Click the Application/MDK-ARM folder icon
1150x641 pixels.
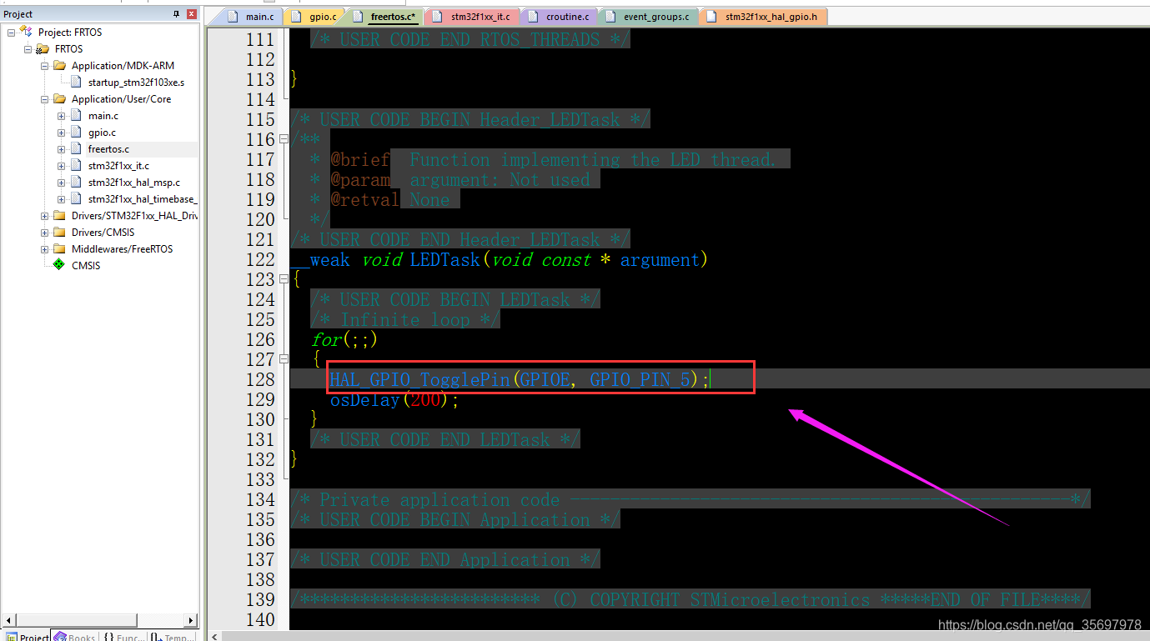click(60, 66)
